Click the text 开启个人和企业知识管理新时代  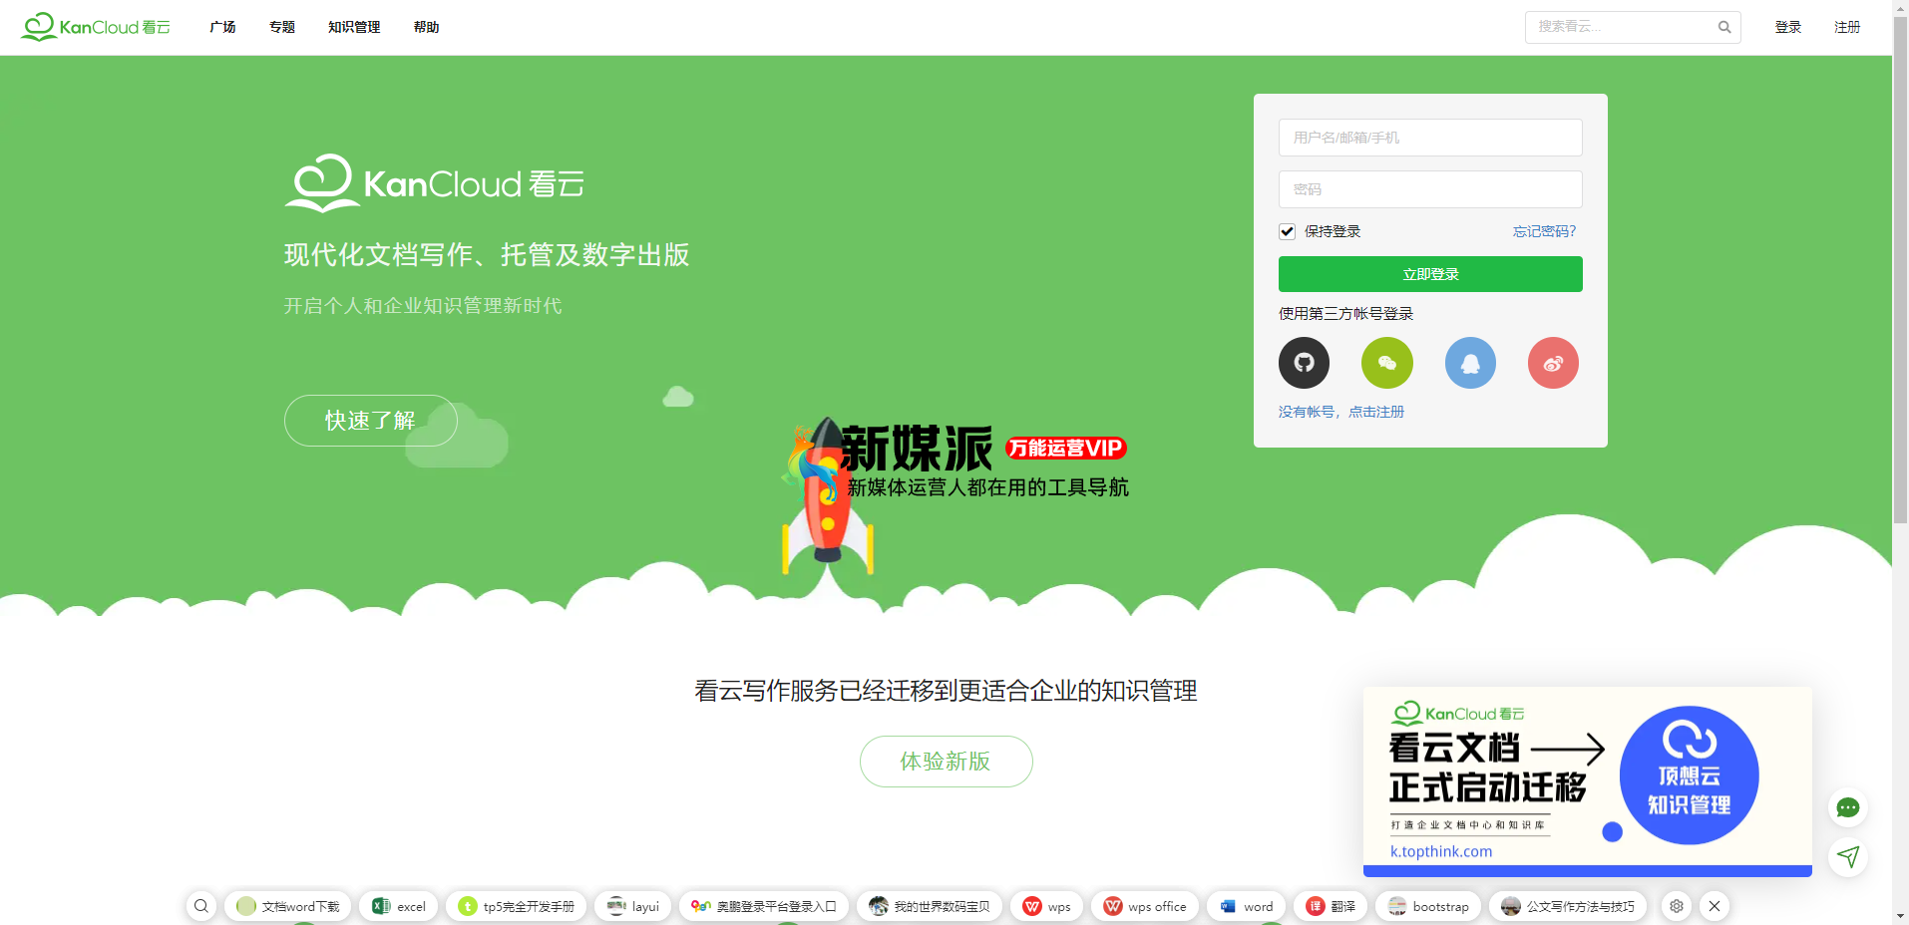click(423, 306)
